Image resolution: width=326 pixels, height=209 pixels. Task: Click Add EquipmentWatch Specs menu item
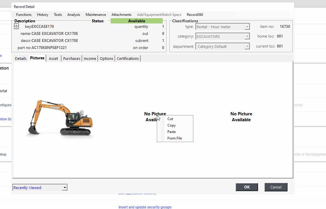click(159, 14)
